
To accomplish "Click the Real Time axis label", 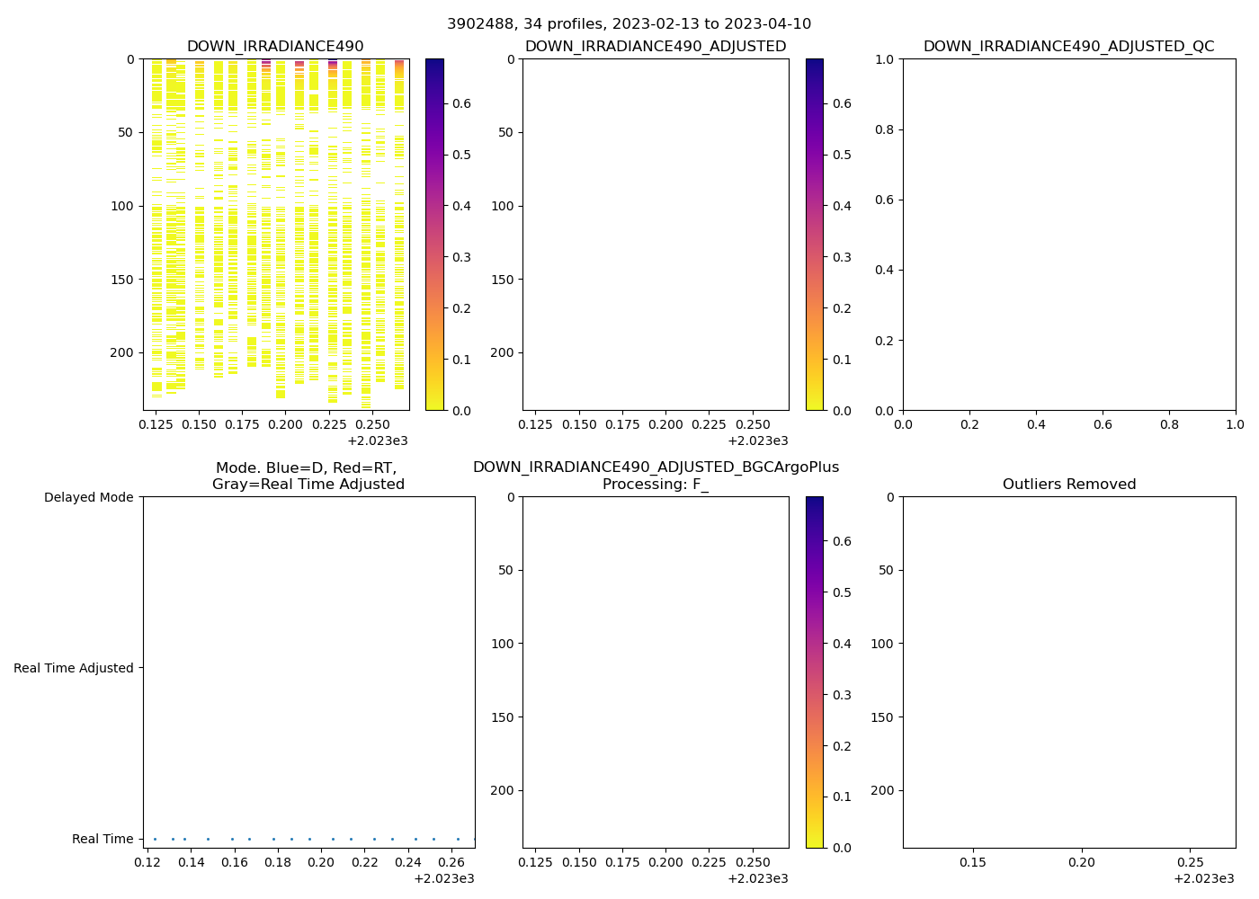I will tap(103, 839).
